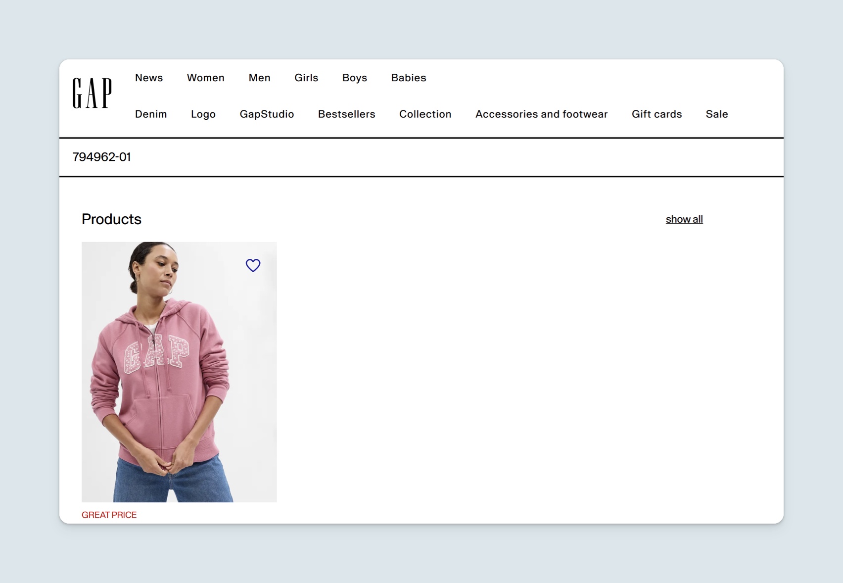The image size is (843, 583).
Task: Open the News menu
Action: pyautogui.click(x=149, y=78)
